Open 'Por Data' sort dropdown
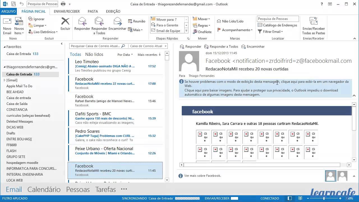The image size is (359, 202). (x=125, y=55)
